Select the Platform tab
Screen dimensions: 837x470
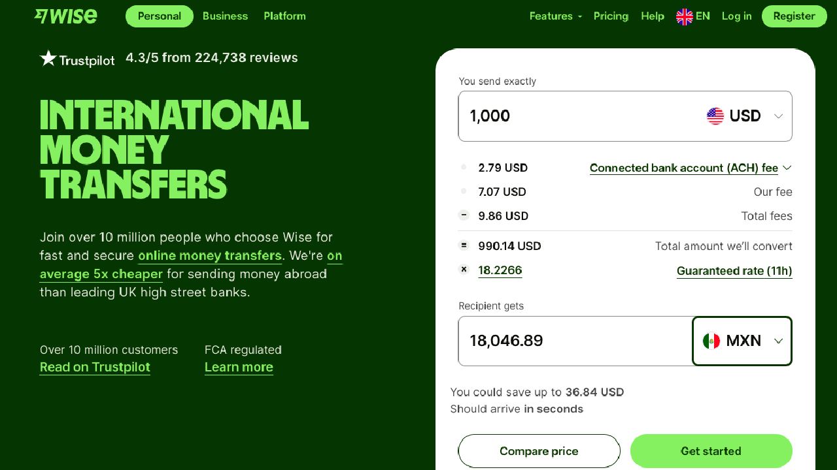coord(284,16)
